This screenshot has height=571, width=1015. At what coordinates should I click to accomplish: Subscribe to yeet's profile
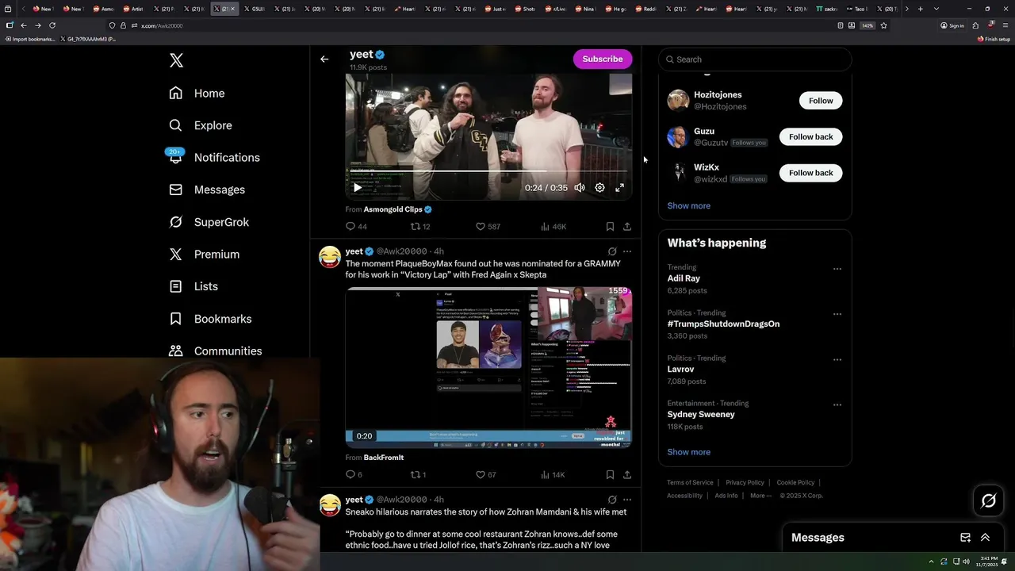603,59
